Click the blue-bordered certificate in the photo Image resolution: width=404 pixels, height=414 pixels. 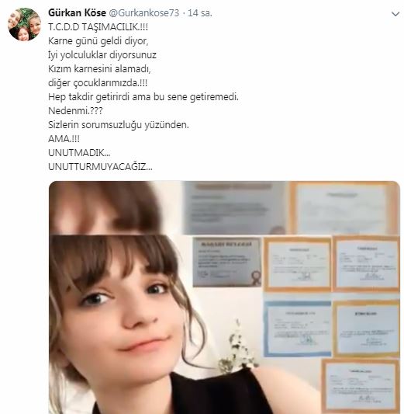(x=297, y=329)
